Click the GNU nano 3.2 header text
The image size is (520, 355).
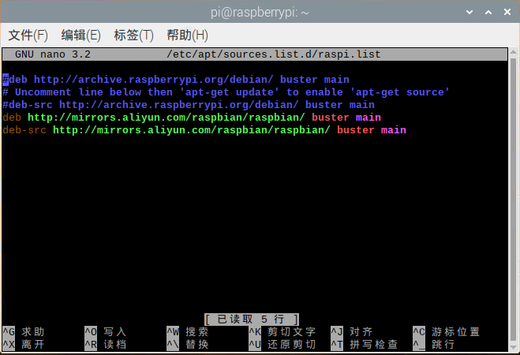53,54
